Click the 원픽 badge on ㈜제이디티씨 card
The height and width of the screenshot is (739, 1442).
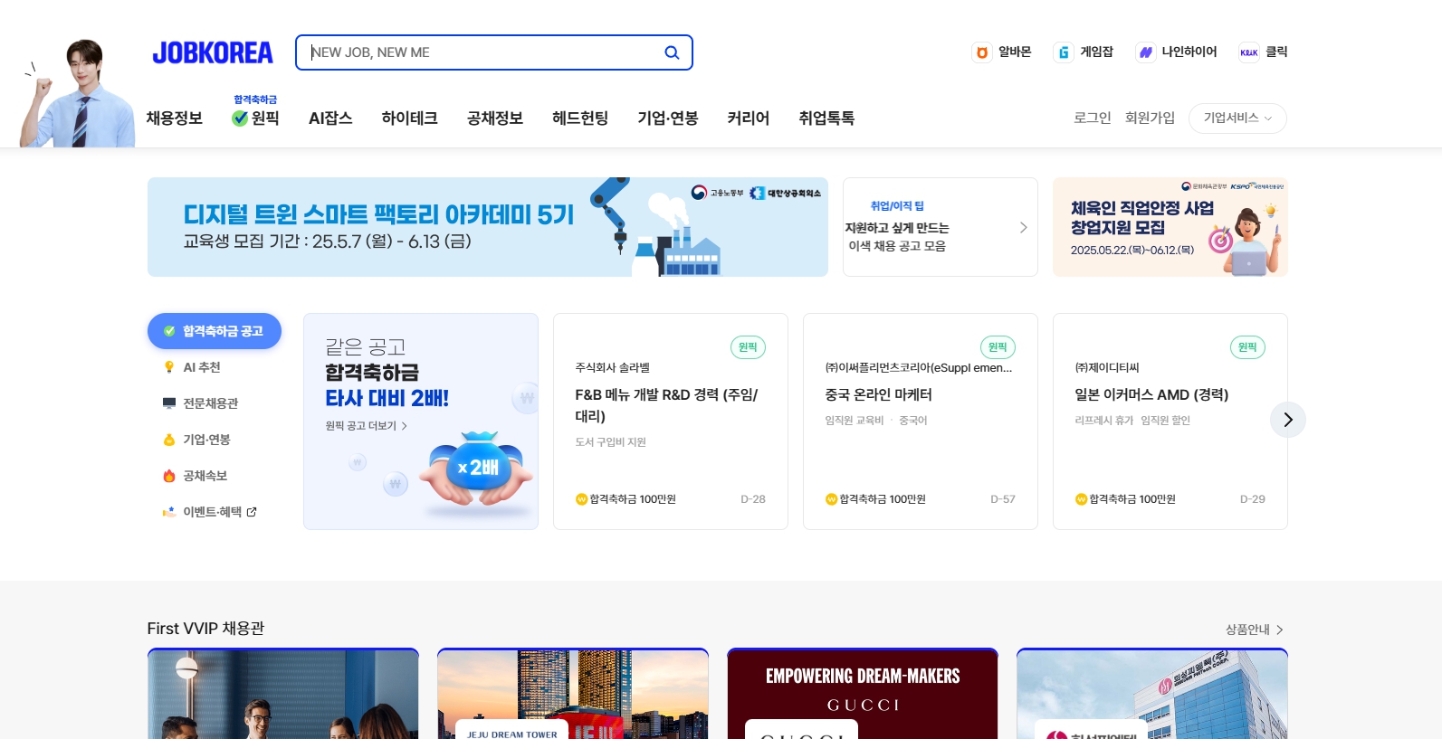(1247, 347)
